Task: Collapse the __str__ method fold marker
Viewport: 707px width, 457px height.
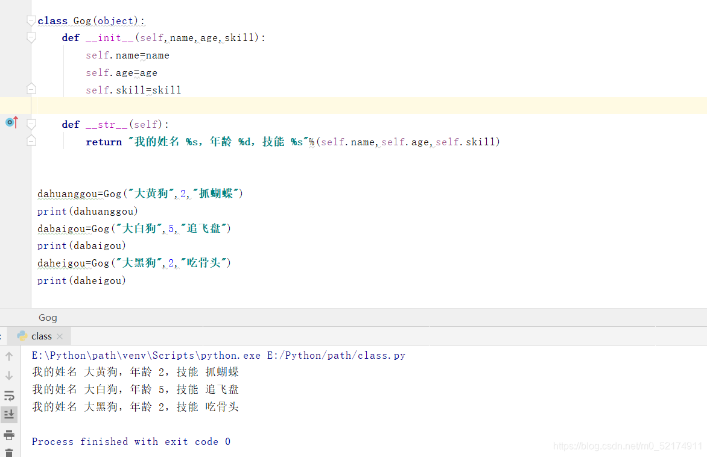Action: [x=31, y=124]
